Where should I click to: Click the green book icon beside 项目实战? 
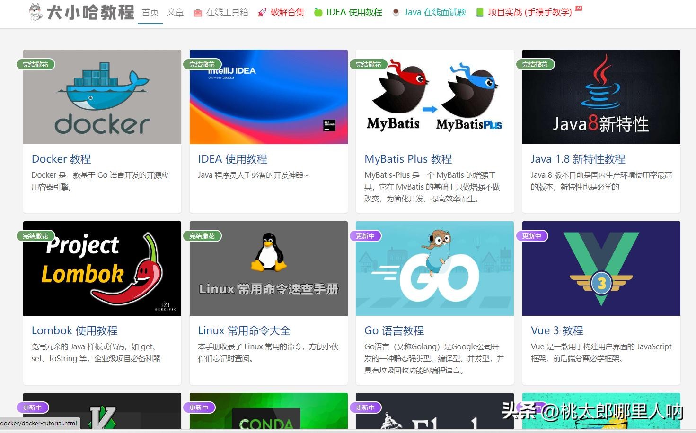point(480,12)
